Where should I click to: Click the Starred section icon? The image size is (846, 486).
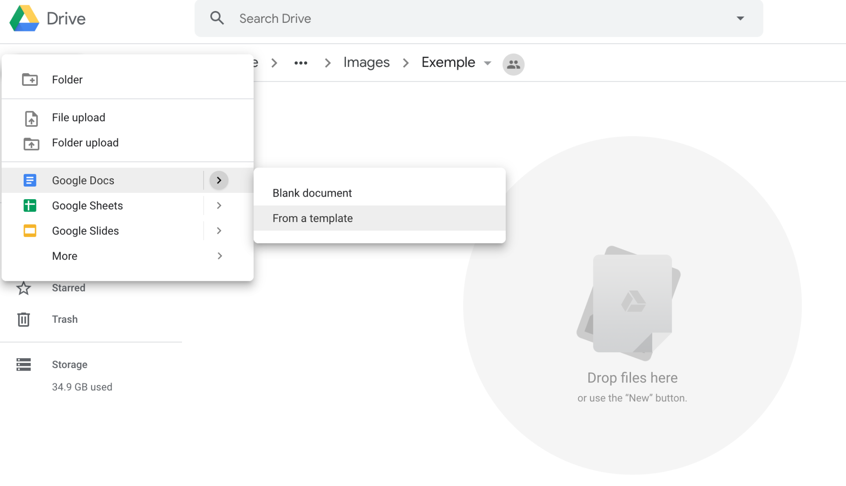[x=23, y=288]
